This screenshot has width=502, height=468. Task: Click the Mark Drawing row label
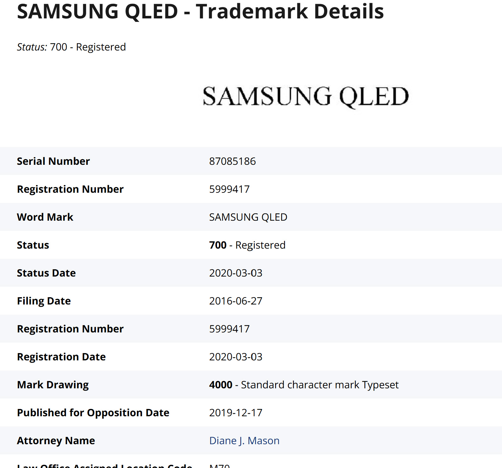click(53, 385)
